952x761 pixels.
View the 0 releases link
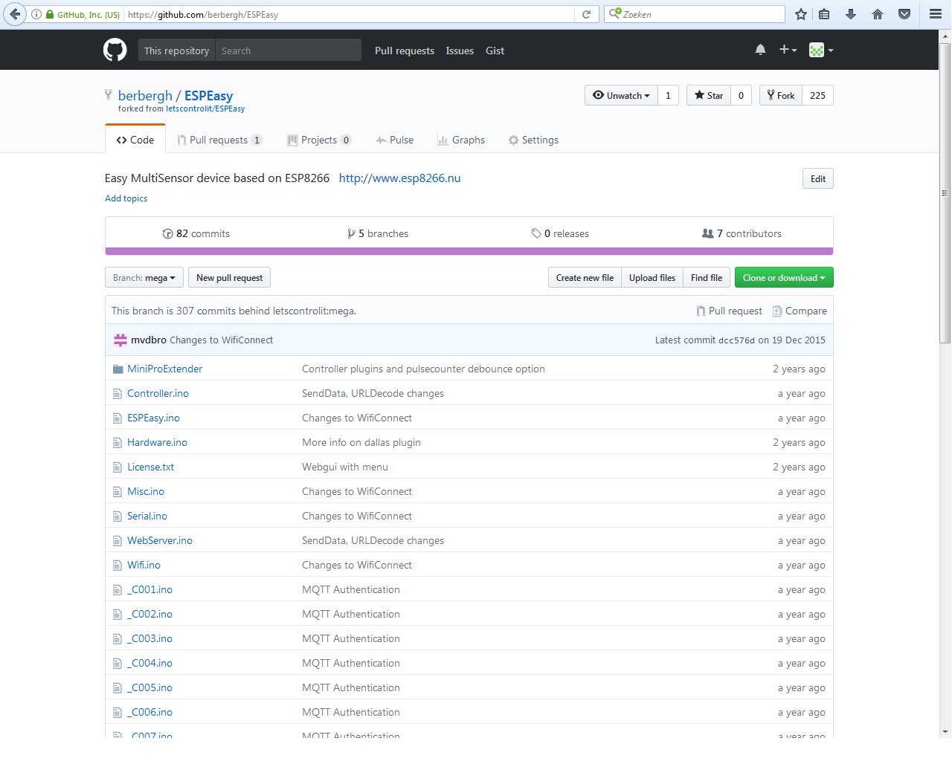pyautogui.click(x=560, y=233)
